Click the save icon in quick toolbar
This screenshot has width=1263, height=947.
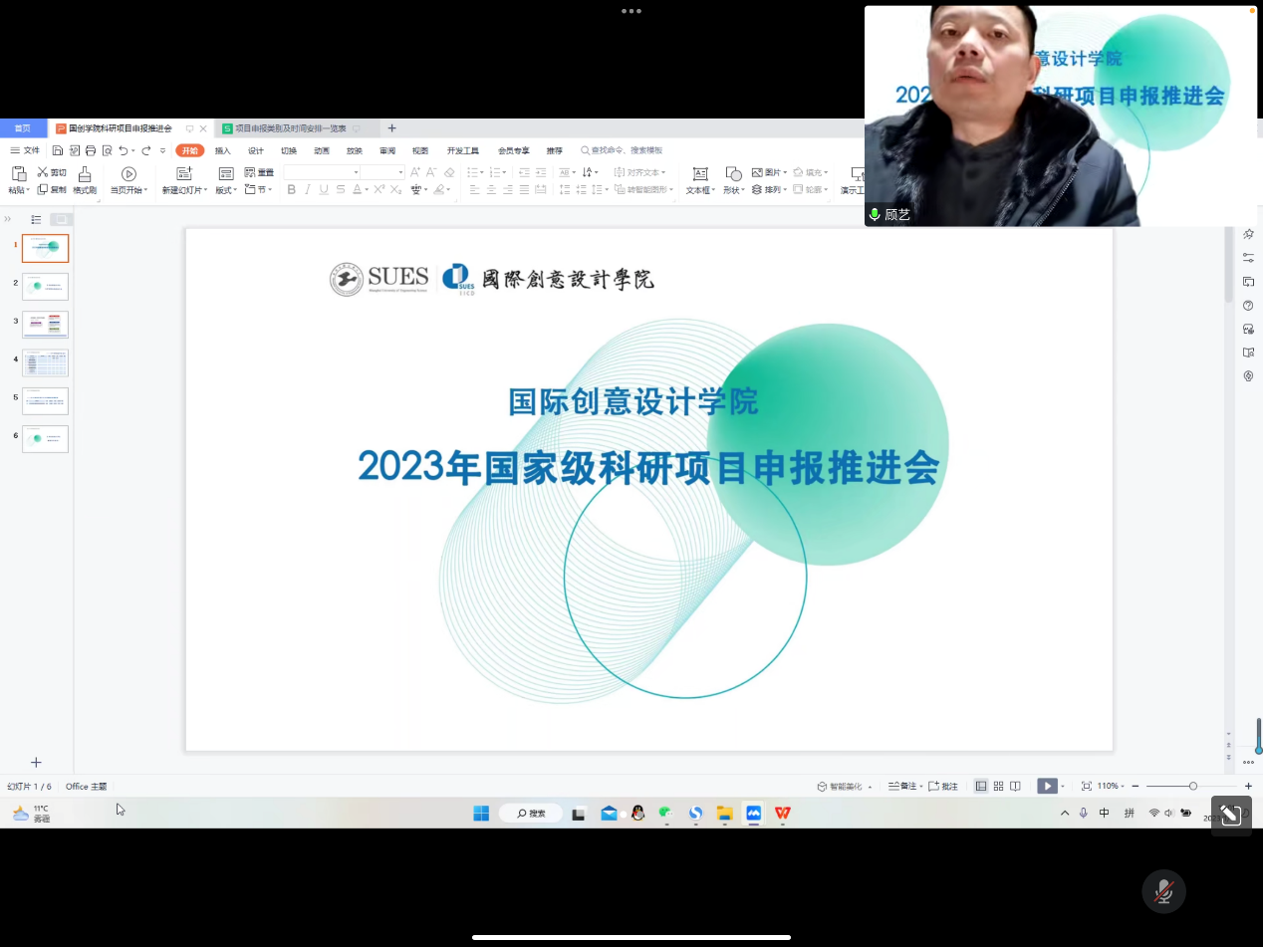coord(58,151)
